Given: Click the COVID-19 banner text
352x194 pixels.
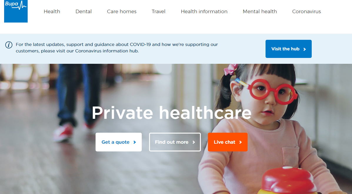Looking at the screenshot, I should pos(117,48).
